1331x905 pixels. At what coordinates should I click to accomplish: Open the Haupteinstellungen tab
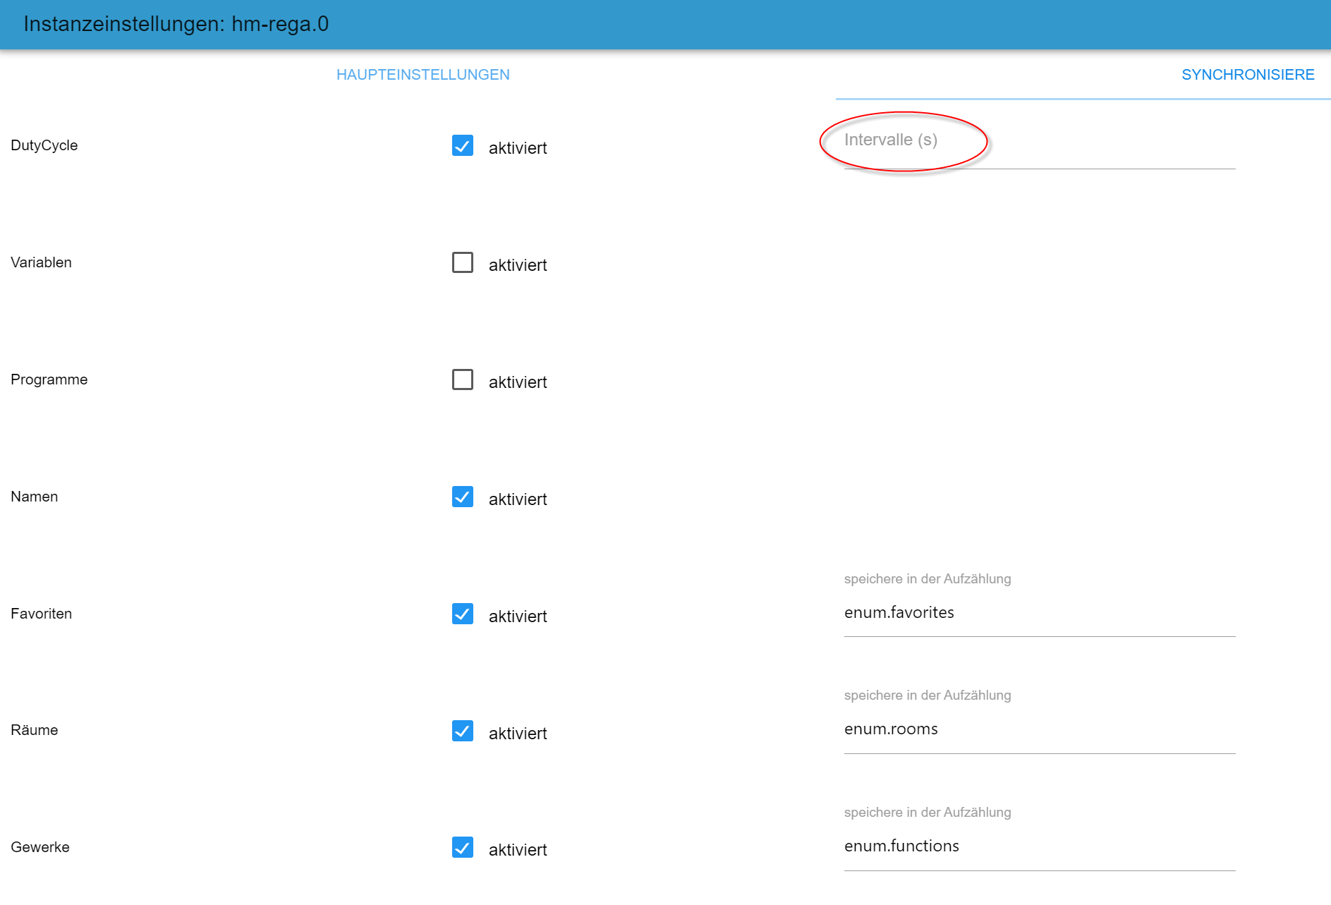click(423, 75)
